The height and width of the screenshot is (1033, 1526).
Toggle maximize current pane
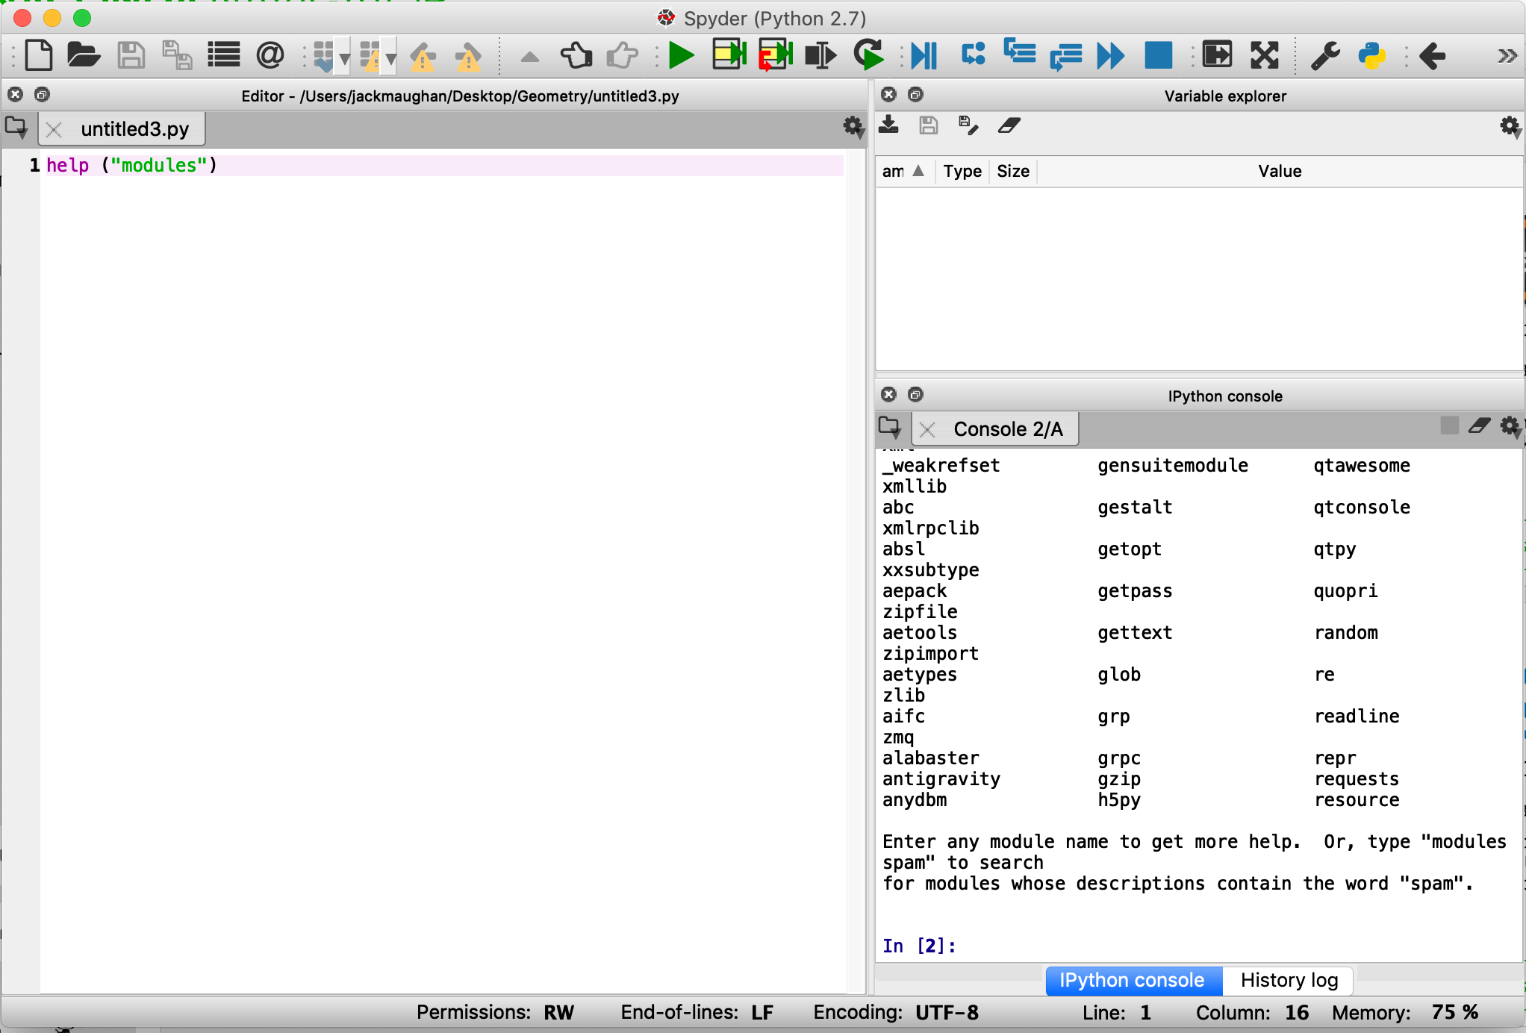tap(1217, 55)
